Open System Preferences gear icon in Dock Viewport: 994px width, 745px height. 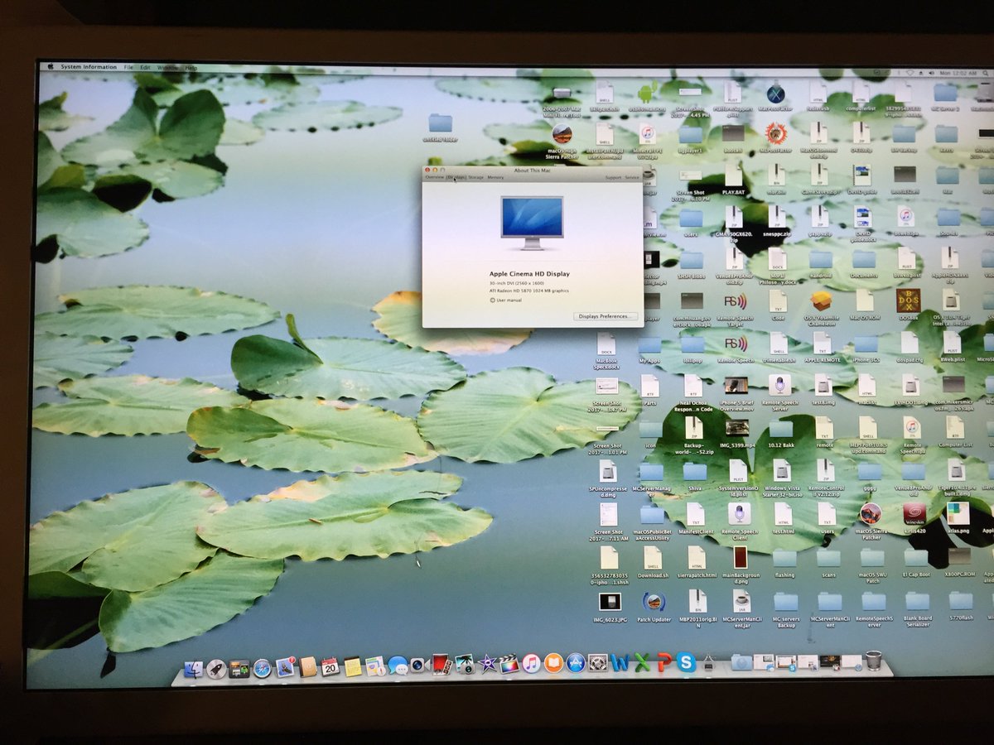click(597, 662)
